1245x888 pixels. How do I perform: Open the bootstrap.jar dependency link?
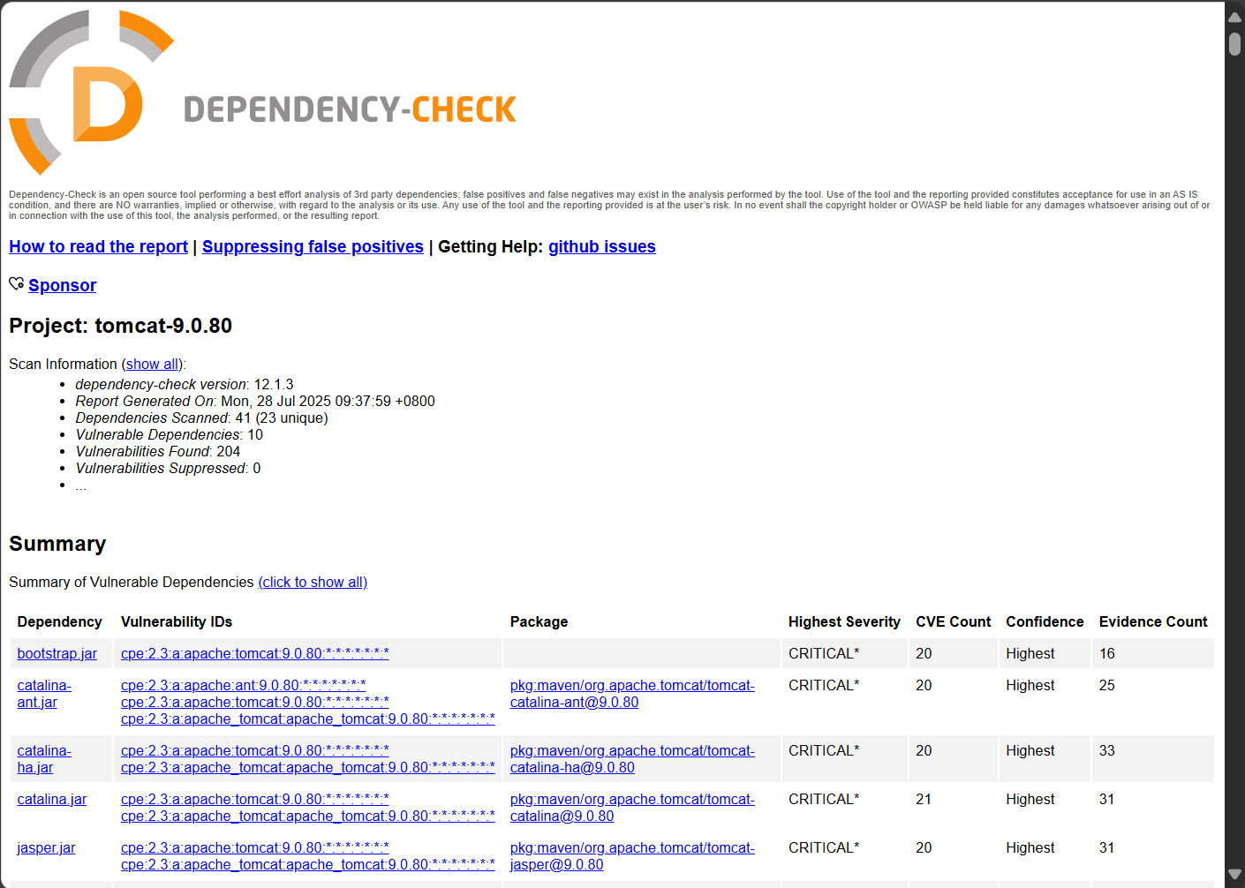57,653
